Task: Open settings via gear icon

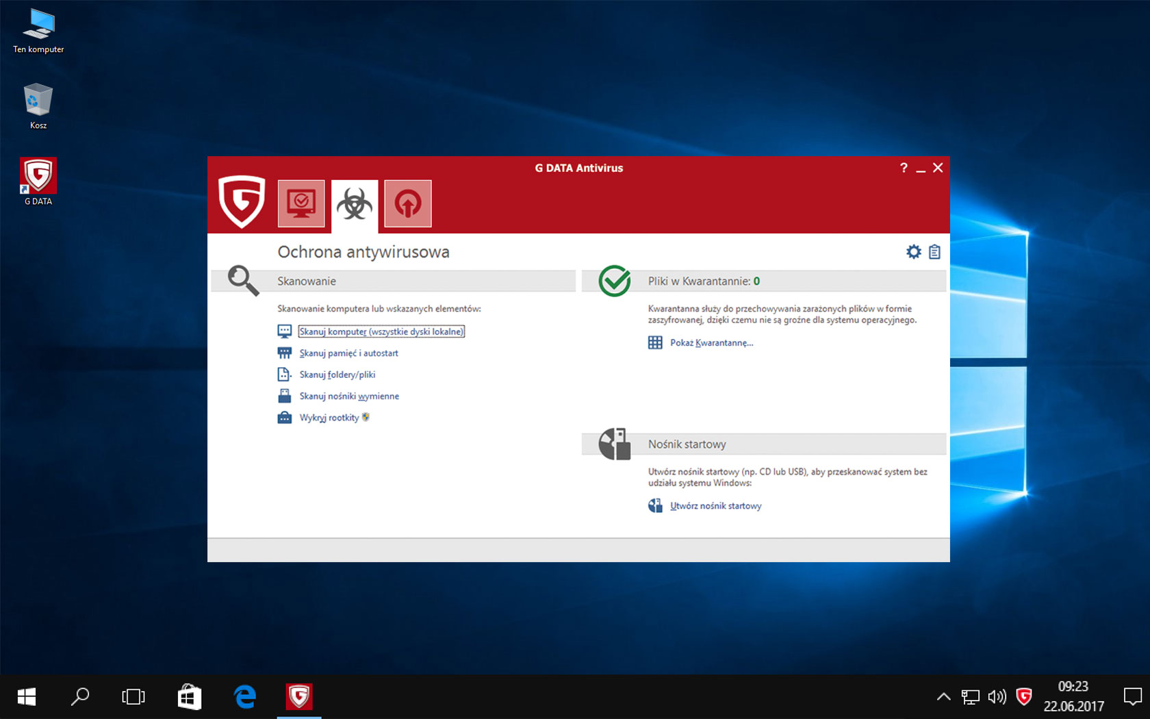Action: 914,252
